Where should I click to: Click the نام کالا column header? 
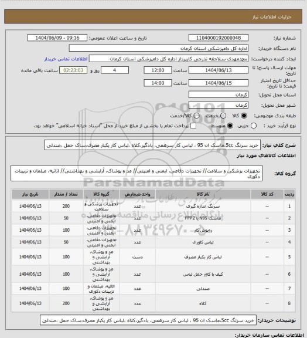203,194
